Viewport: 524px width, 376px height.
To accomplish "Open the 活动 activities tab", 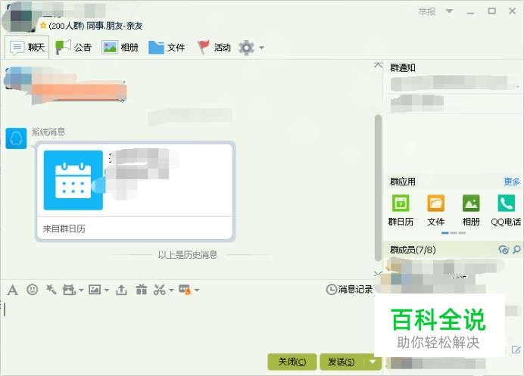I will pyautogui.click(x=214, y=48).
